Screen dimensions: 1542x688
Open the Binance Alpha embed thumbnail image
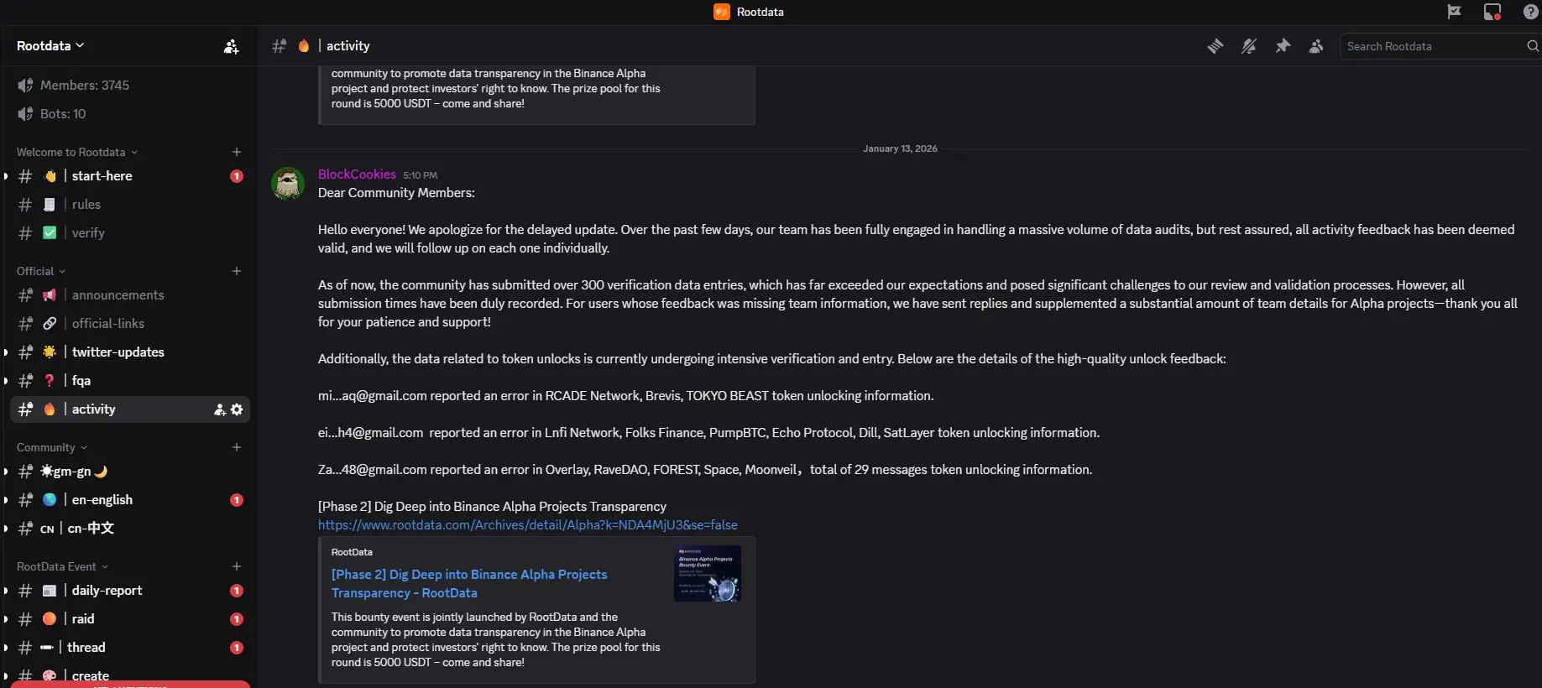[707, 574]
